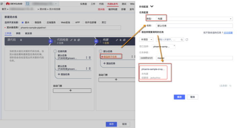Select the Web前端 scenario radio button
Image resolution: width=237 pixels, height=128 pixels.
pos(59,23)
